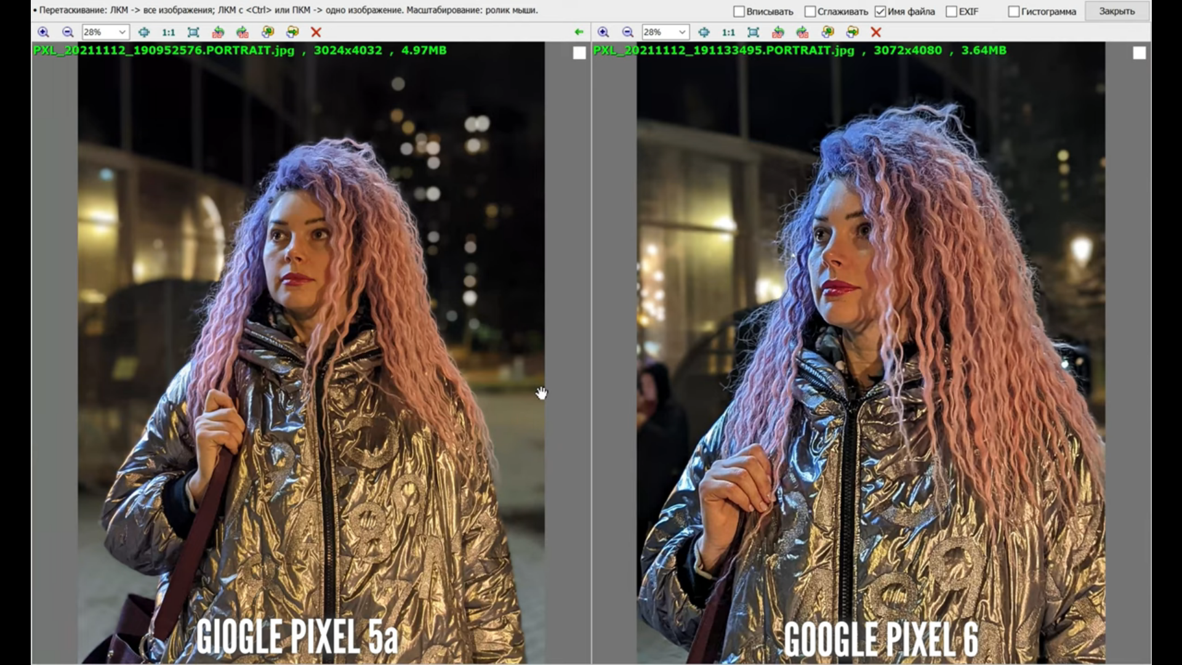Center the right image with crosshair icon
Screen dimensions: 1182x665
pos(704,32)
